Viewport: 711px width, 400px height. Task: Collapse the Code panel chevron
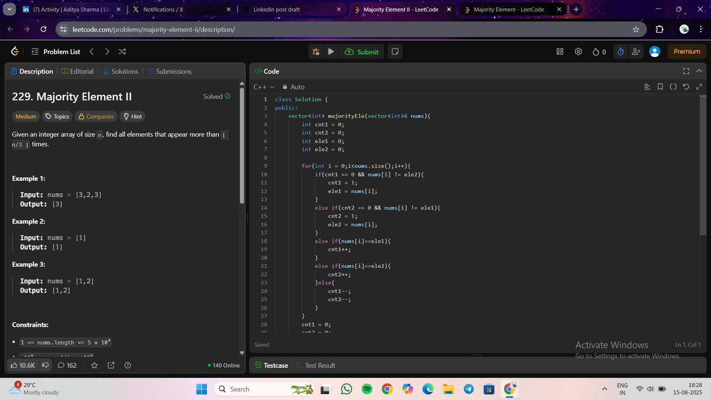(699, 71)
